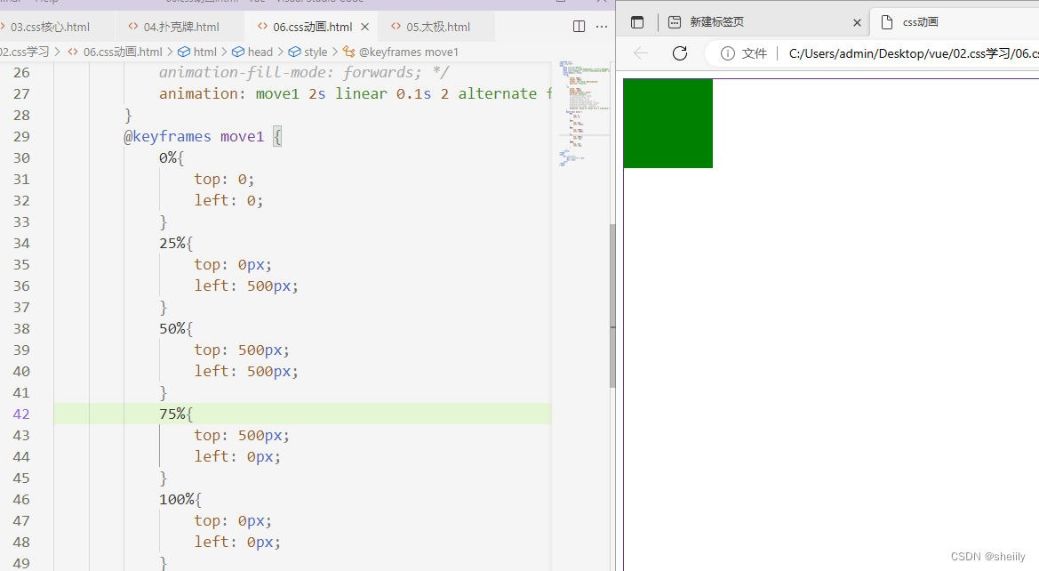Click 'top: 0;' on line 31
This screenshot has height=571, width=1039.
point(224,179)
